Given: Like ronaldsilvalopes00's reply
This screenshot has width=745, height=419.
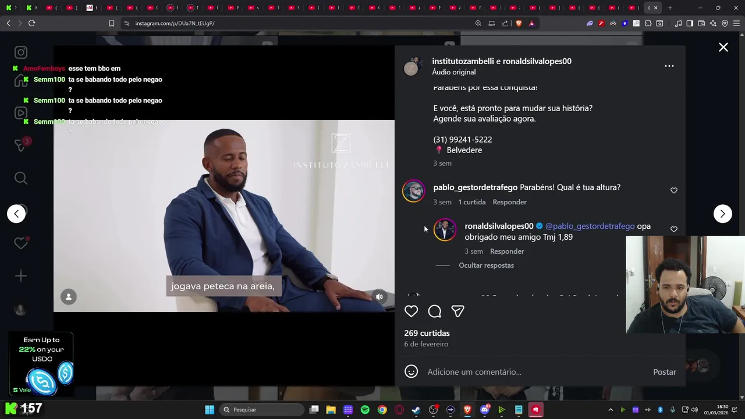Looking at the screenshot, I should pos(674,229).
